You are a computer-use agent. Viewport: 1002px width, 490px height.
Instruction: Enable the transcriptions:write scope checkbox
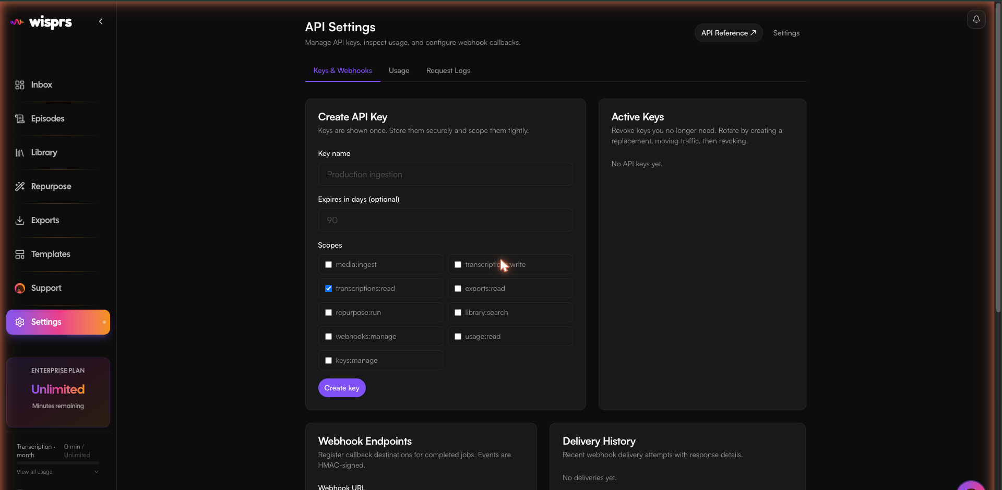[458, 265]
